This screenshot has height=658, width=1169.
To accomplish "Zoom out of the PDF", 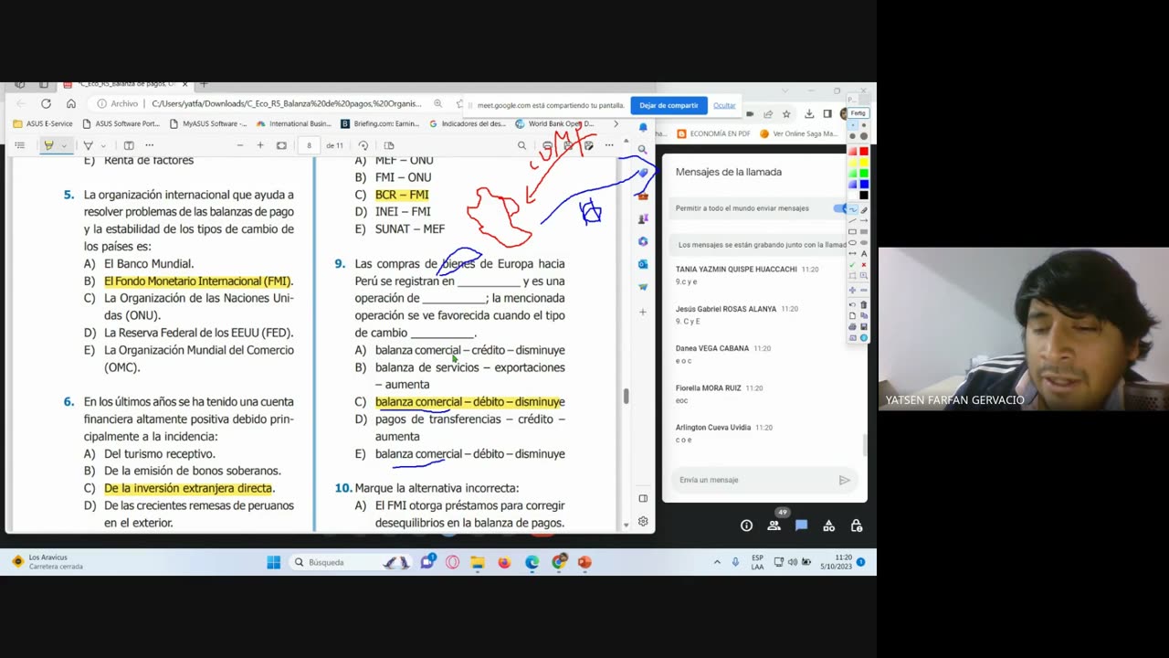I will coord(239,145).
